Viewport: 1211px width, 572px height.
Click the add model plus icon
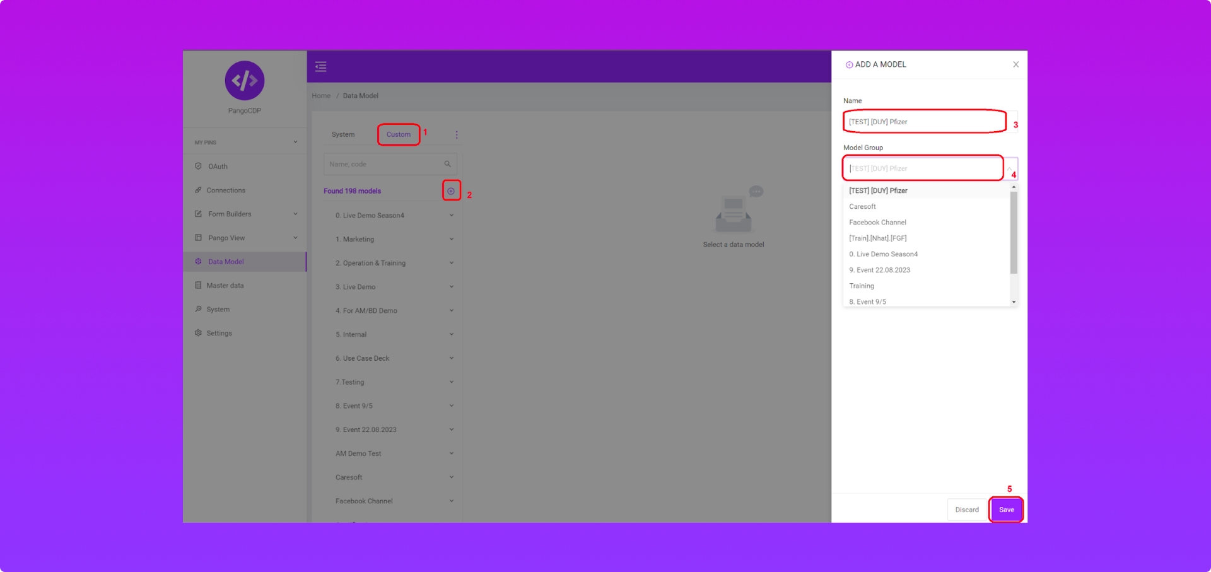451,191
